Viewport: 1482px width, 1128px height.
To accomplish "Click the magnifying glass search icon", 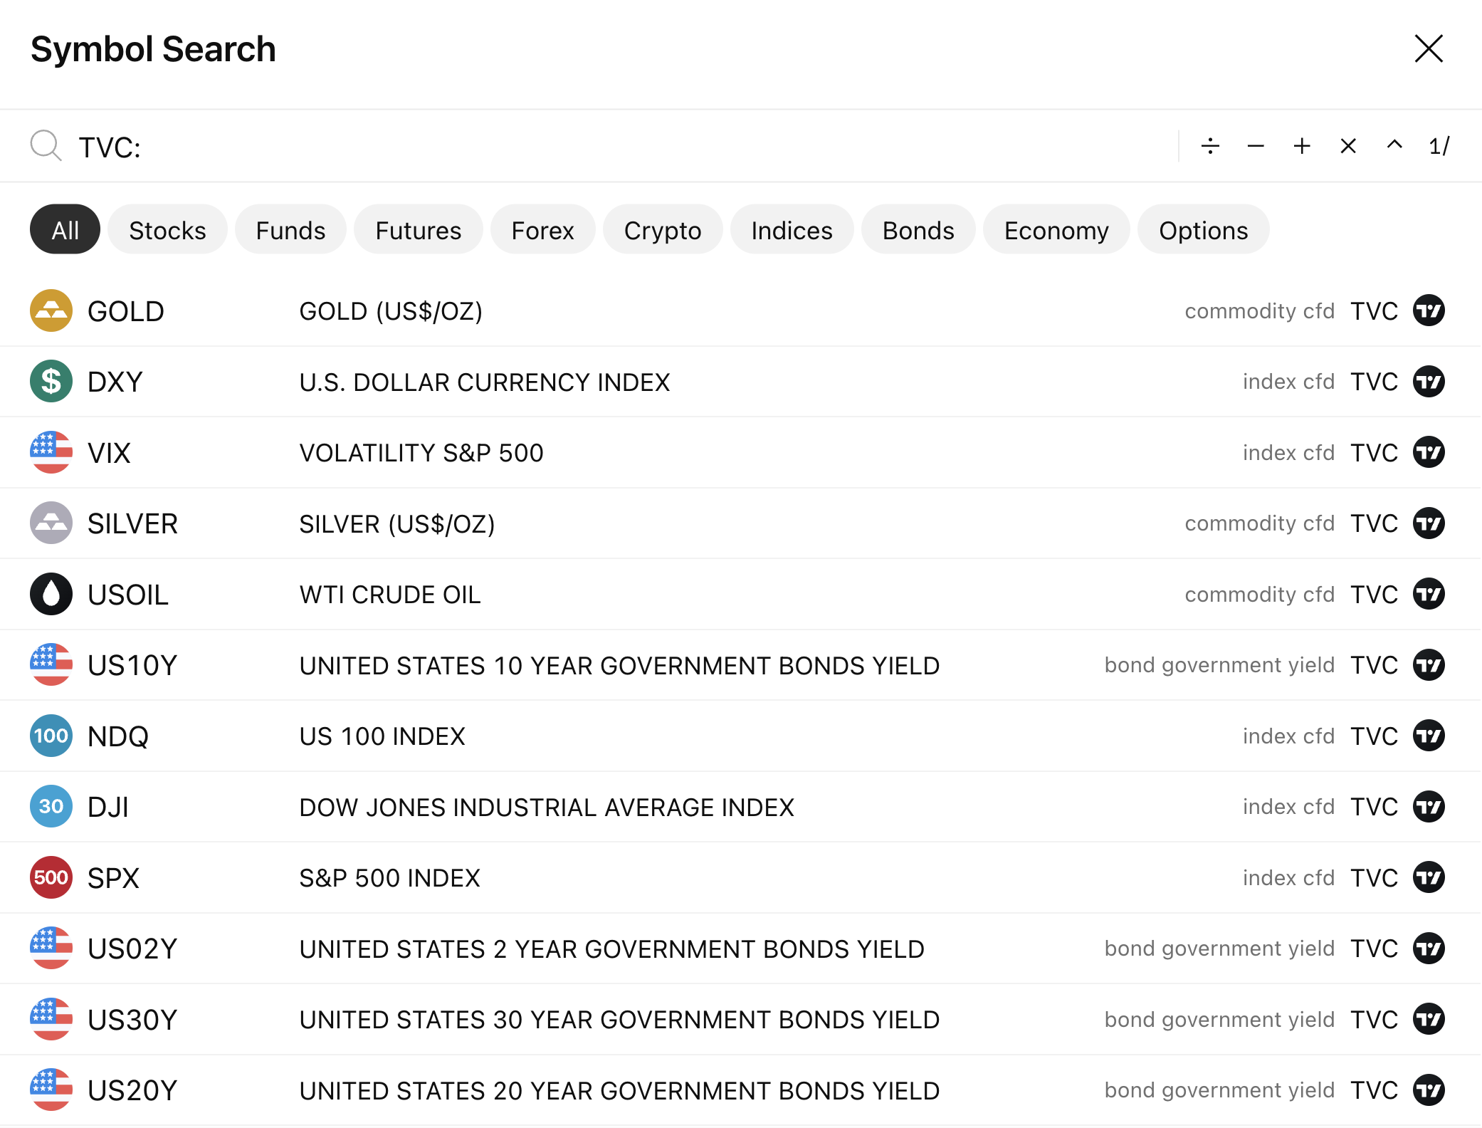I will (x=46, y=146).
